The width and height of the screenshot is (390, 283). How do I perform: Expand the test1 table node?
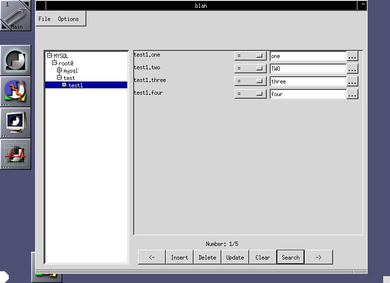tap(64, 85)
